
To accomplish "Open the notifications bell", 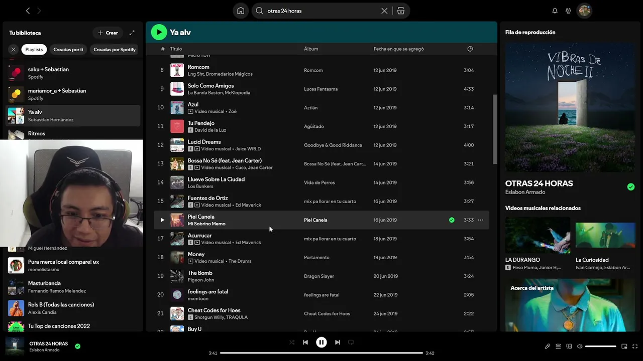I will (555, 11).
